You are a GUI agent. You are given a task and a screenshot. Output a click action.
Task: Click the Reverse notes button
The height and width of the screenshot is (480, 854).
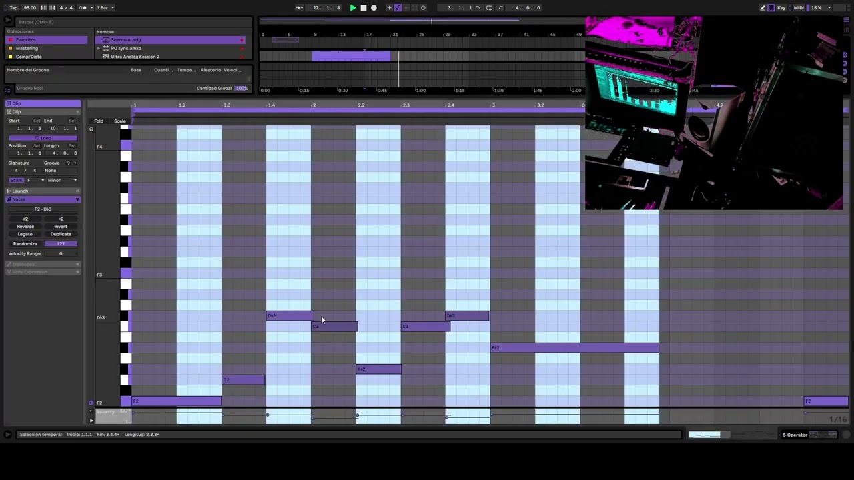tap(25, 227)
